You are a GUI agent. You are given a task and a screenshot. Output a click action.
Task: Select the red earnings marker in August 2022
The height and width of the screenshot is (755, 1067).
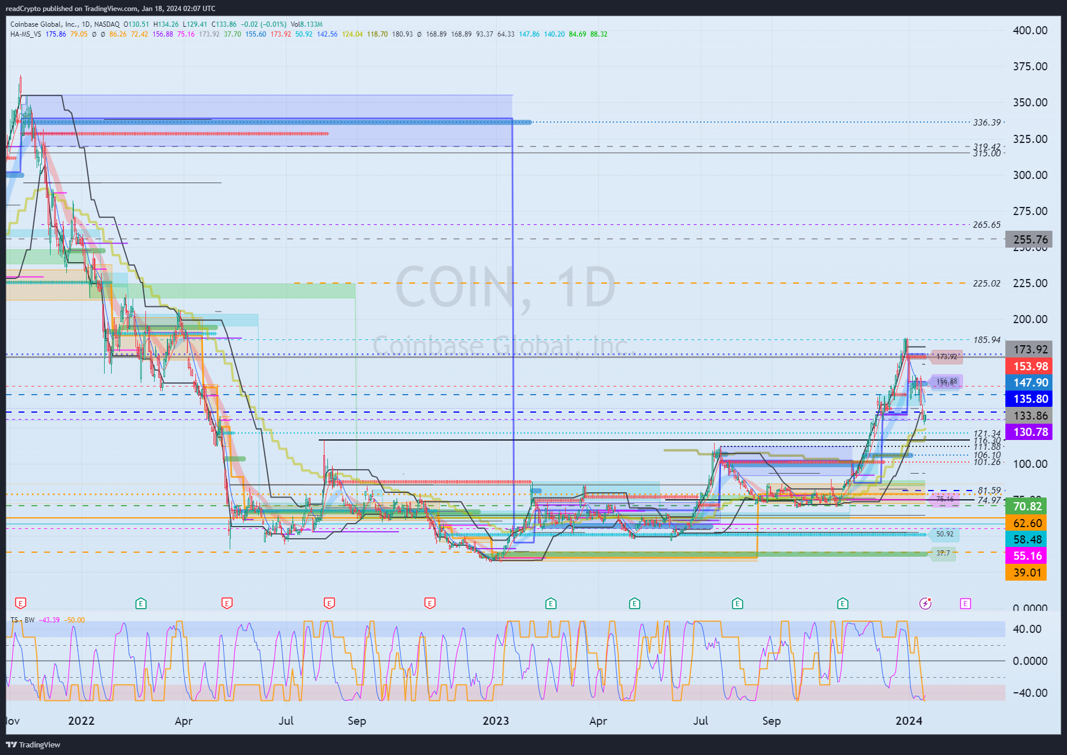(330, 603)
